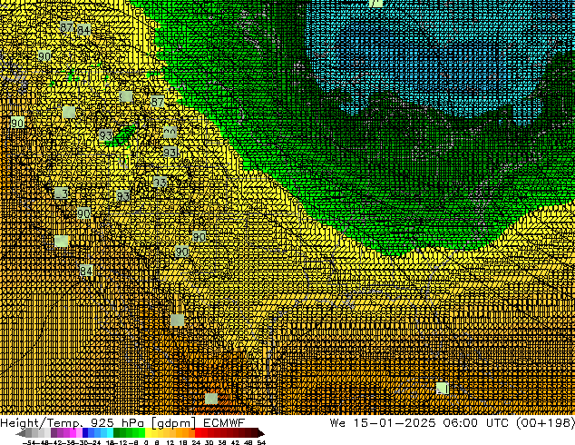Click the dark right arrow end of legend

tap(261, 433)
